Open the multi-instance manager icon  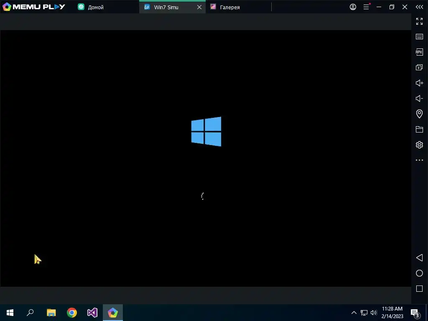point(419,67)
